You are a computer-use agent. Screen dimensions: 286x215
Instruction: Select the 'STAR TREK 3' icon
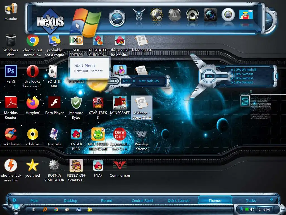click(x=98, y=108)
